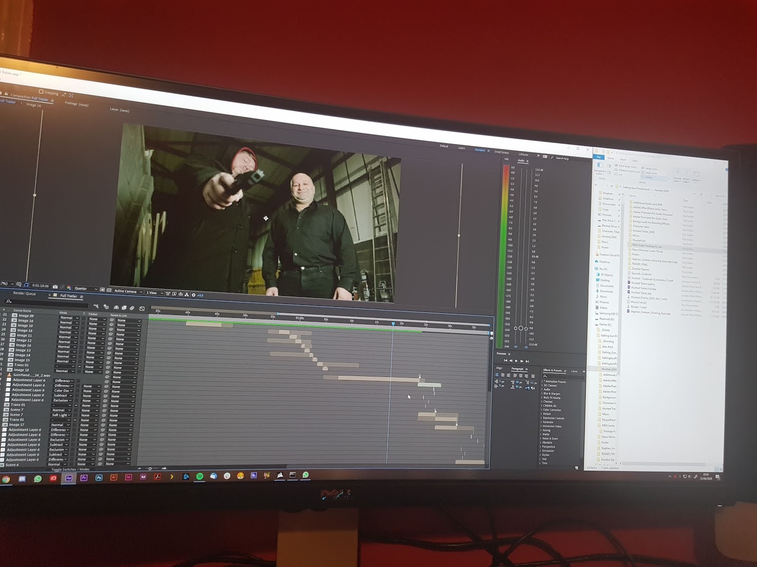The image size is (757, 567).
Task: Open the Soft Light mode dropdown for Scene 7
Action: 61,415
